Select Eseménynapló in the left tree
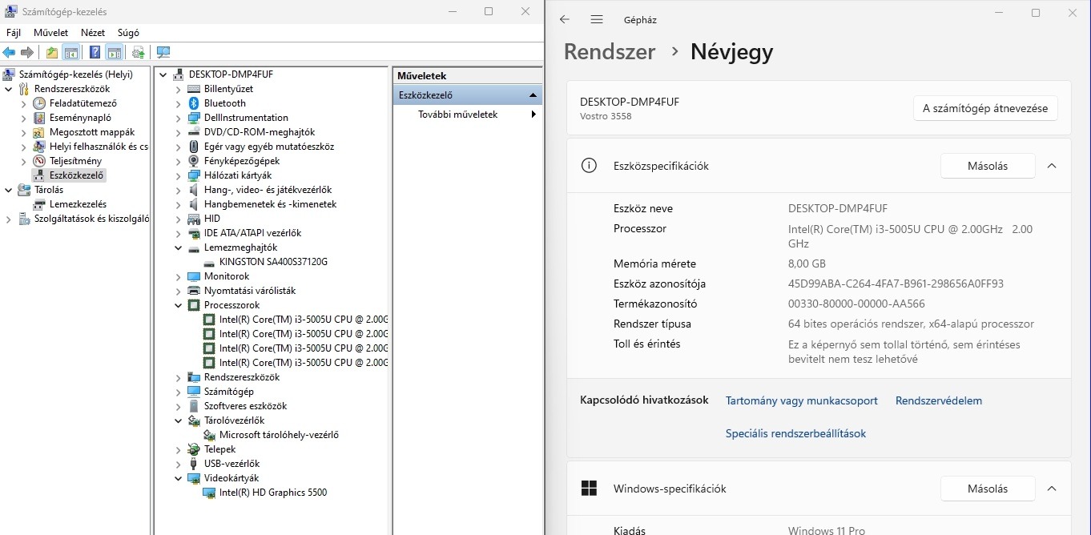Screen dimensions: 1091x535 tap(80, 118)
